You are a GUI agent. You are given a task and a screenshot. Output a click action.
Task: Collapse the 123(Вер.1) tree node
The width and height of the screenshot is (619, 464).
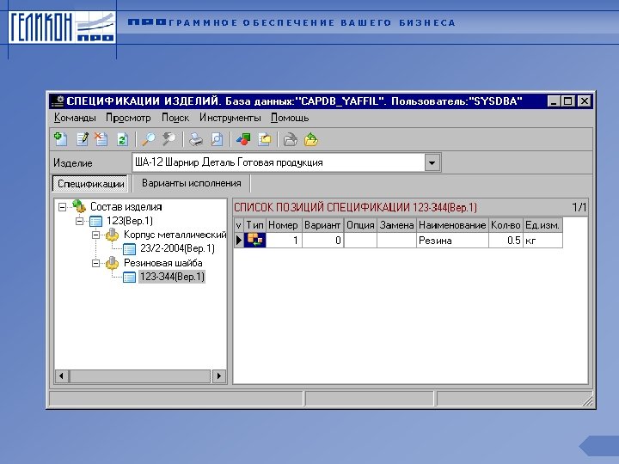click(79, 221)
